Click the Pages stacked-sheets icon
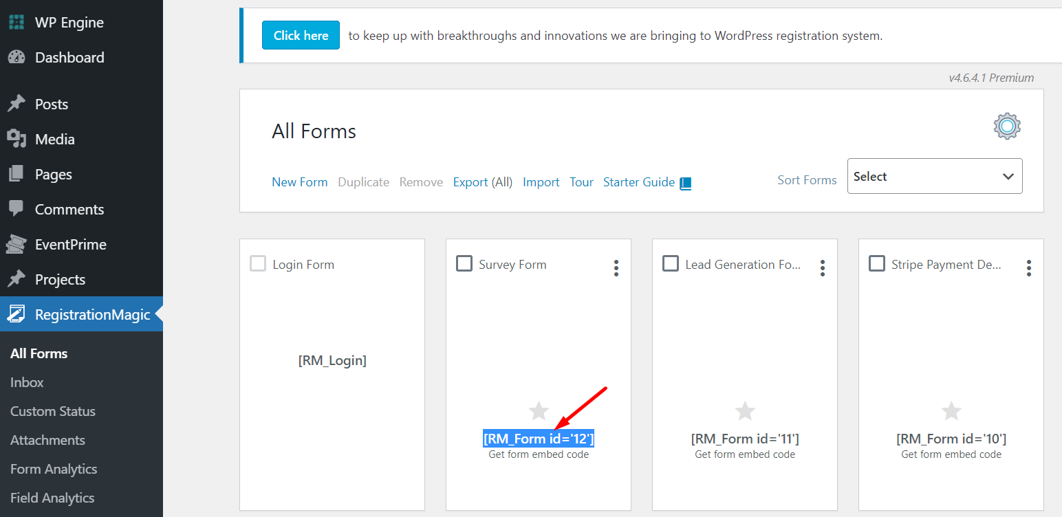Screen dimensions: 1062x517 [x=17, y=174]
